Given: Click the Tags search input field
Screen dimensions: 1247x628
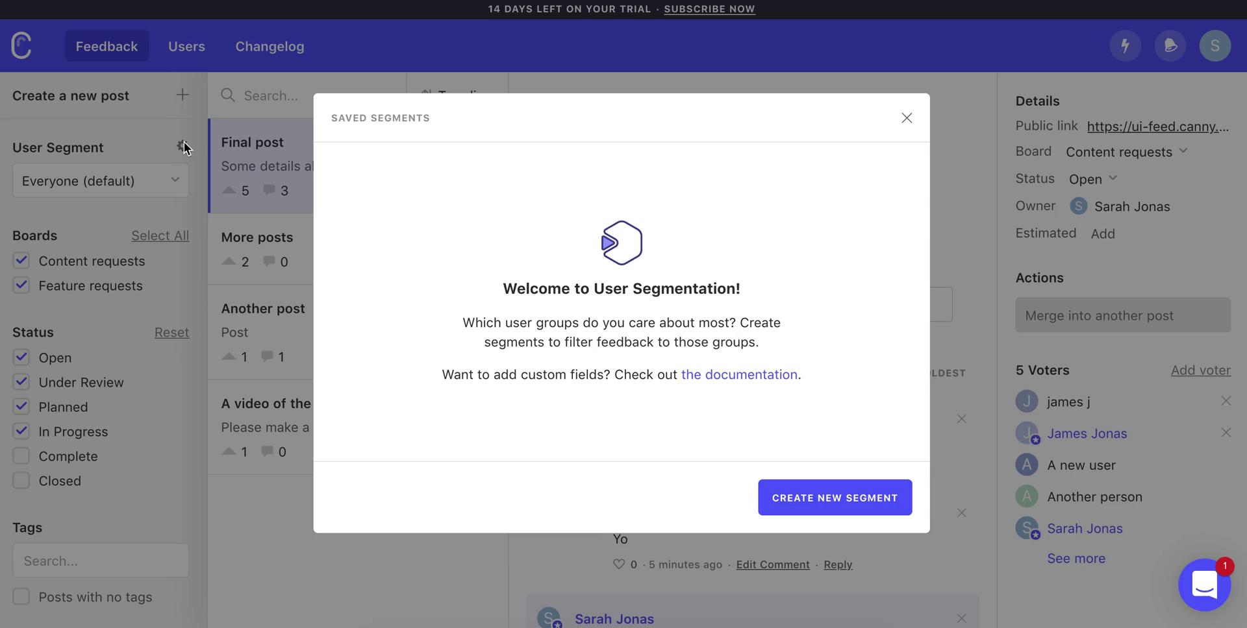Looking at the screenshot, I should [101, 561].
